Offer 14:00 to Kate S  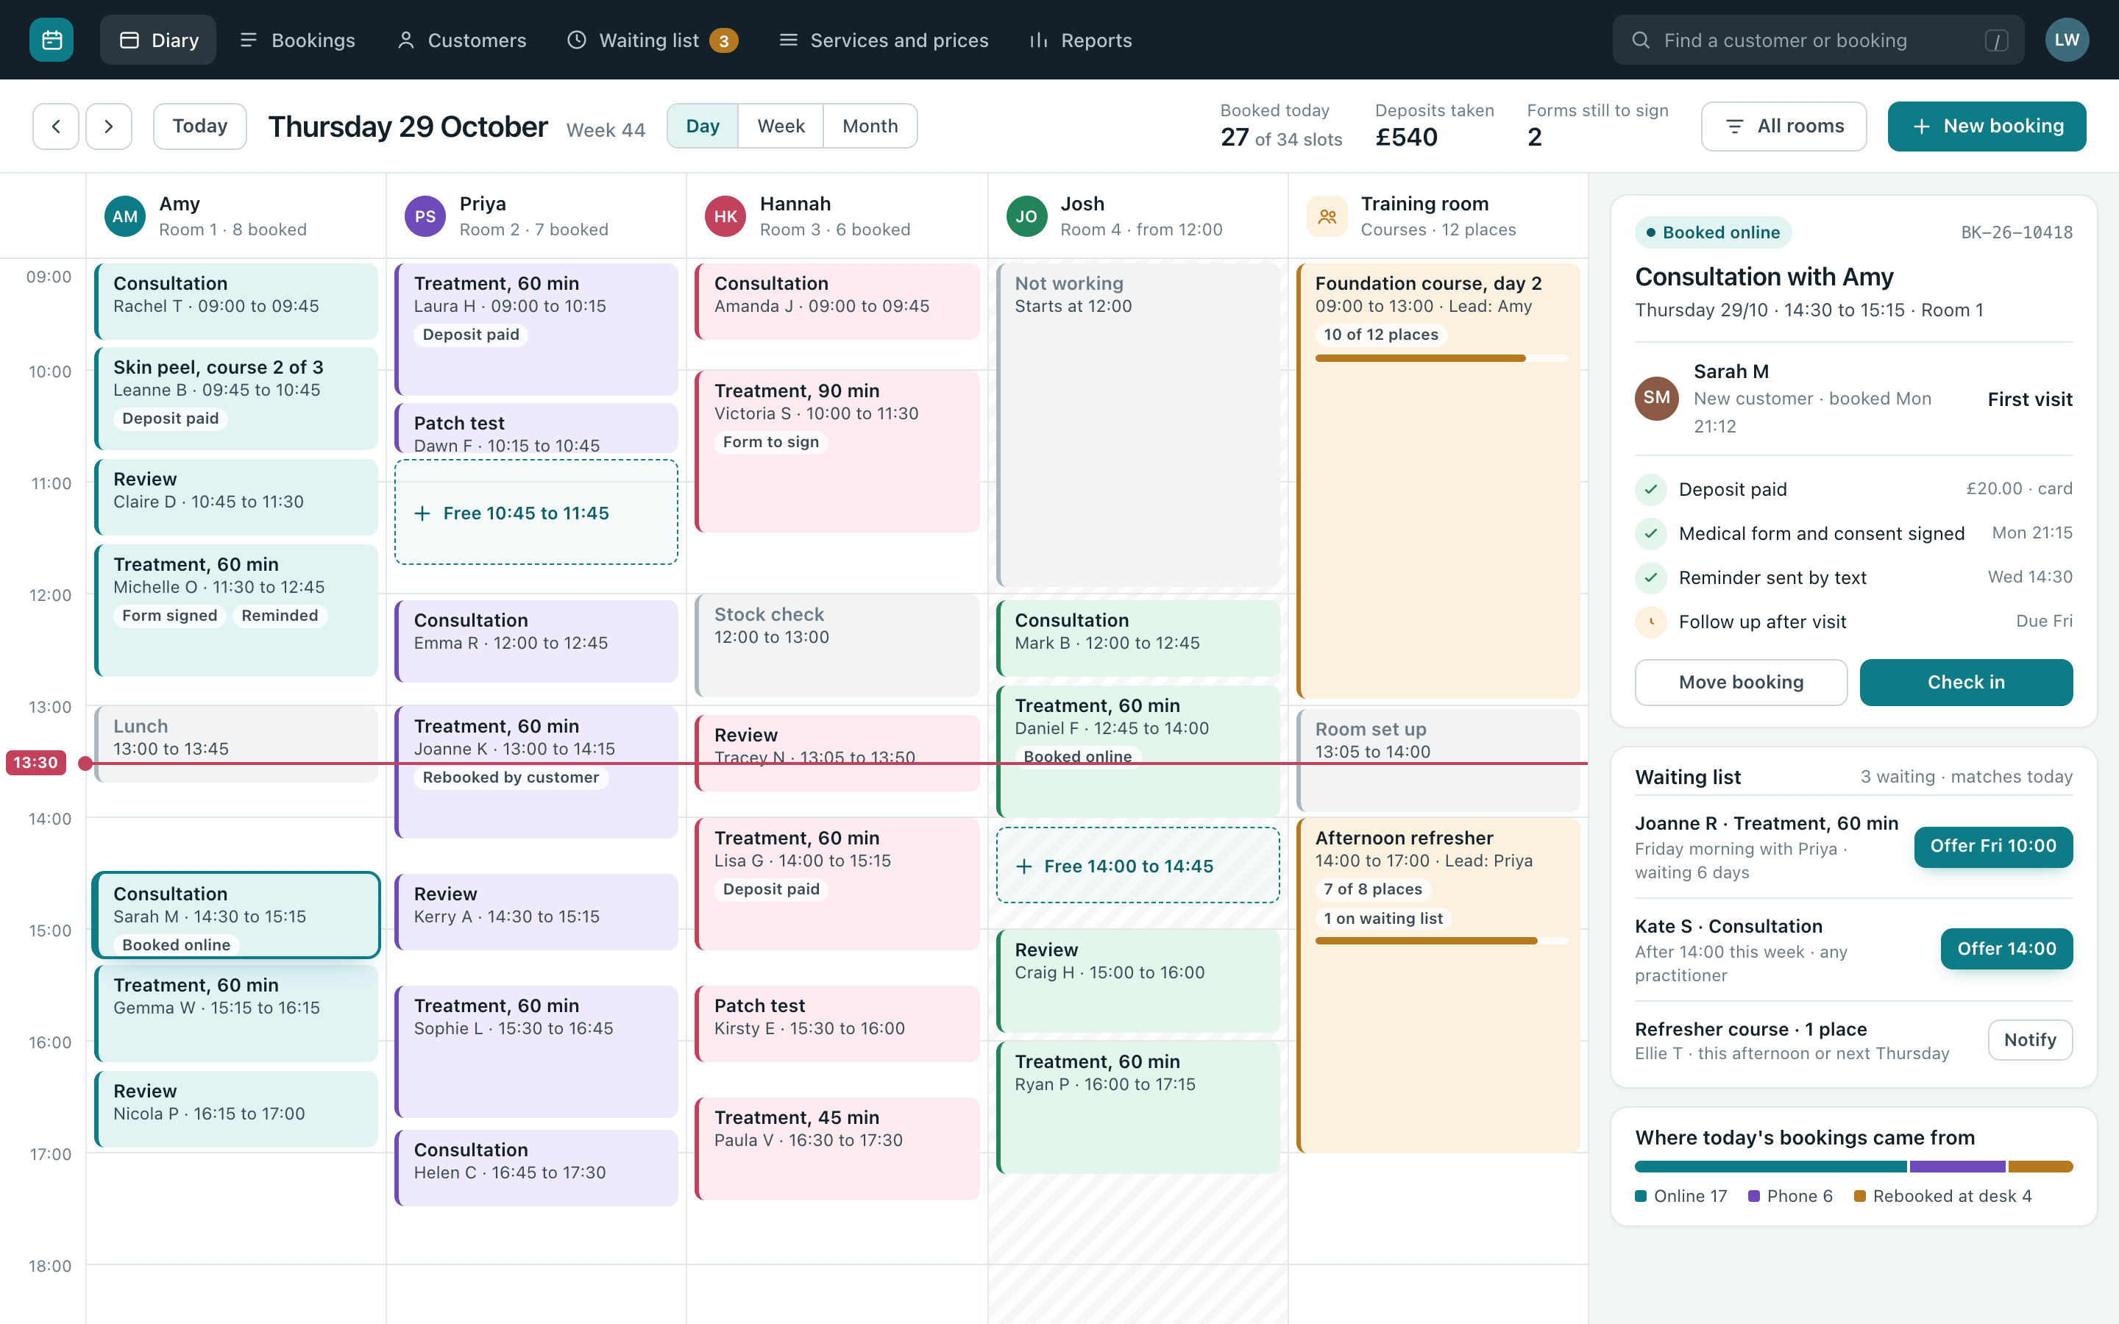(2007, 949)
